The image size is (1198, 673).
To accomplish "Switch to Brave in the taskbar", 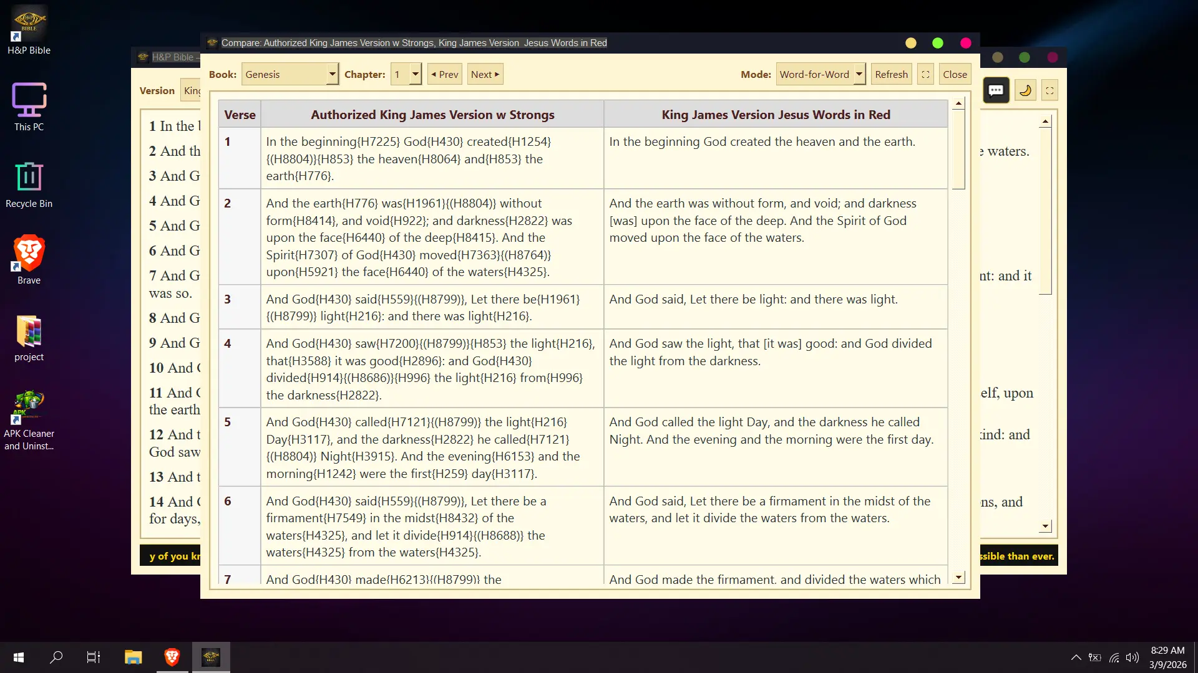I will (x=172, y=657).
